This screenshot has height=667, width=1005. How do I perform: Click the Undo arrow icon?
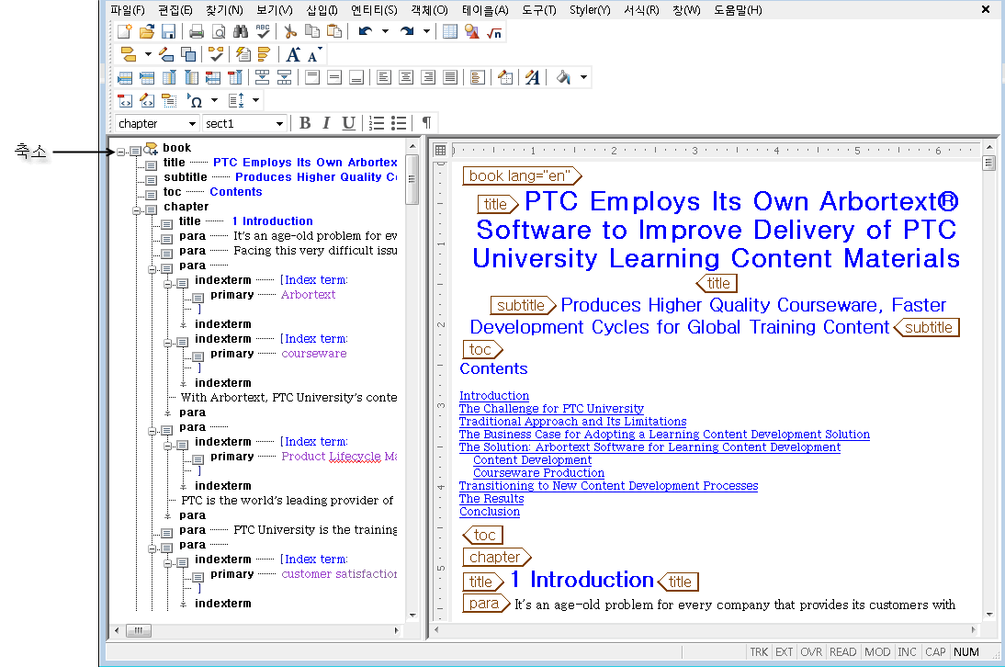pos(366,31)
